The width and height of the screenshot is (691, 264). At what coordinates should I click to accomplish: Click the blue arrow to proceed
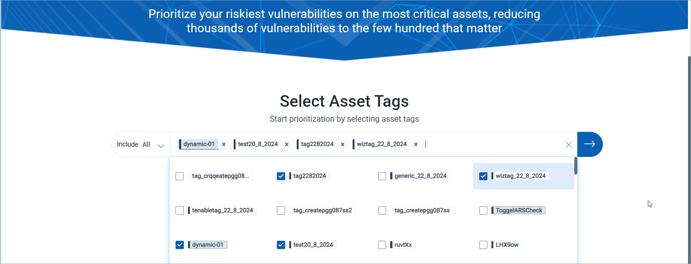[589, 144]
